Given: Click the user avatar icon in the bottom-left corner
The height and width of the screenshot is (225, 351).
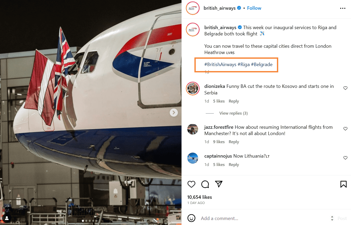Looking at the screenshot, I should pyautogui.click(x=7, y=218).
